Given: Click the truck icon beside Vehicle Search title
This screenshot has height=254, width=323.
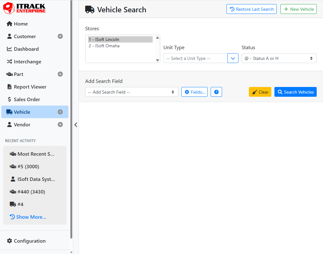Looking at the screenshot, I should [90, 9].
